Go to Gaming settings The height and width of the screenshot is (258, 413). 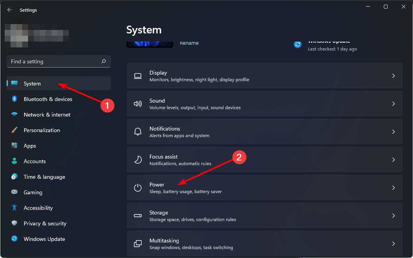click(x=59, y=192)
